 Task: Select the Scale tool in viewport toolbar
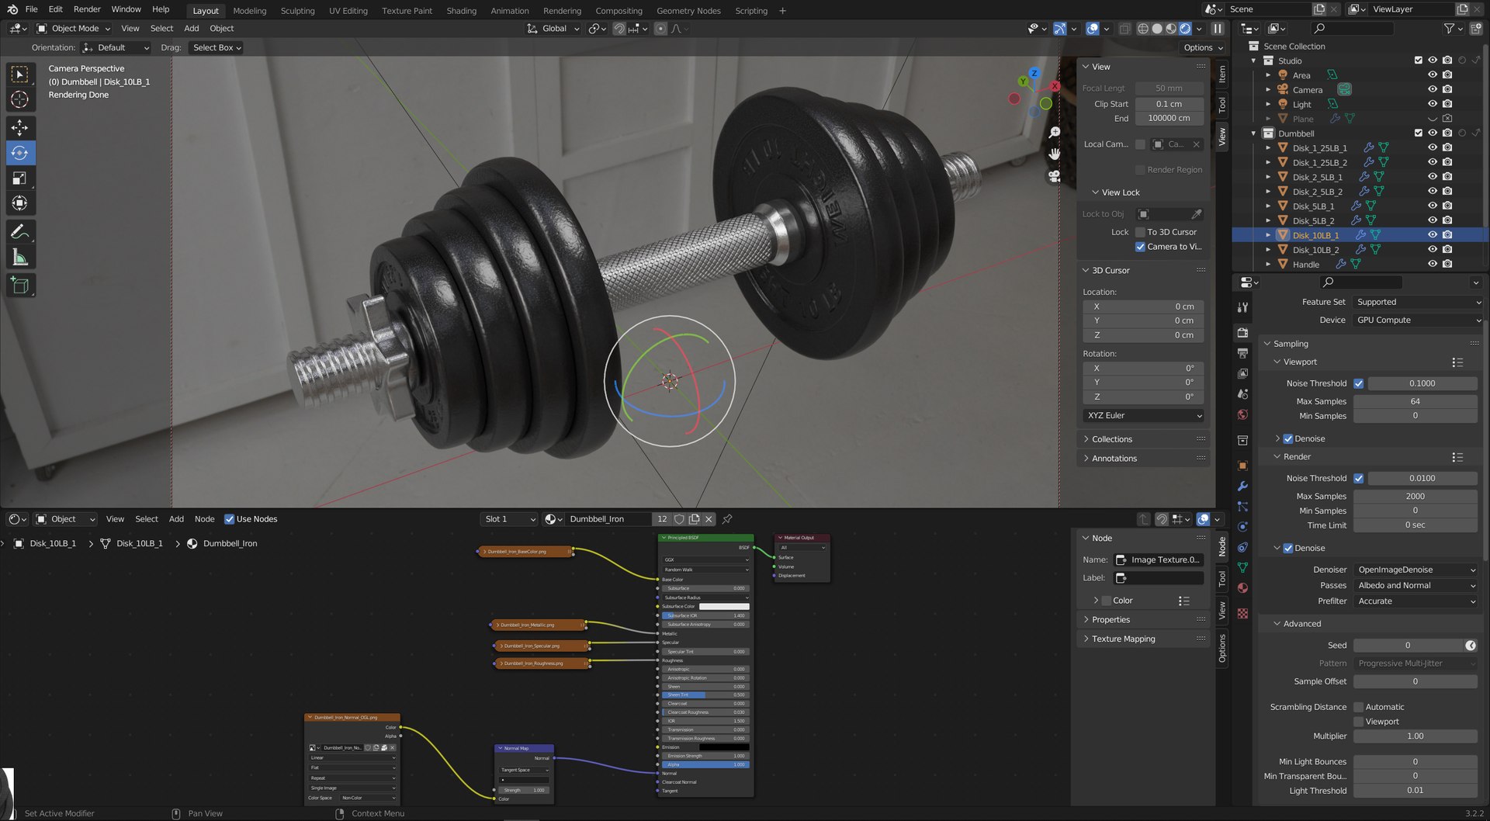[x=20, y=178]
